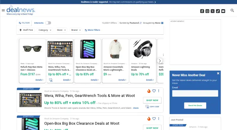
Task: Open the DealNews TikTok icon
Action: (x=218, y=11)
